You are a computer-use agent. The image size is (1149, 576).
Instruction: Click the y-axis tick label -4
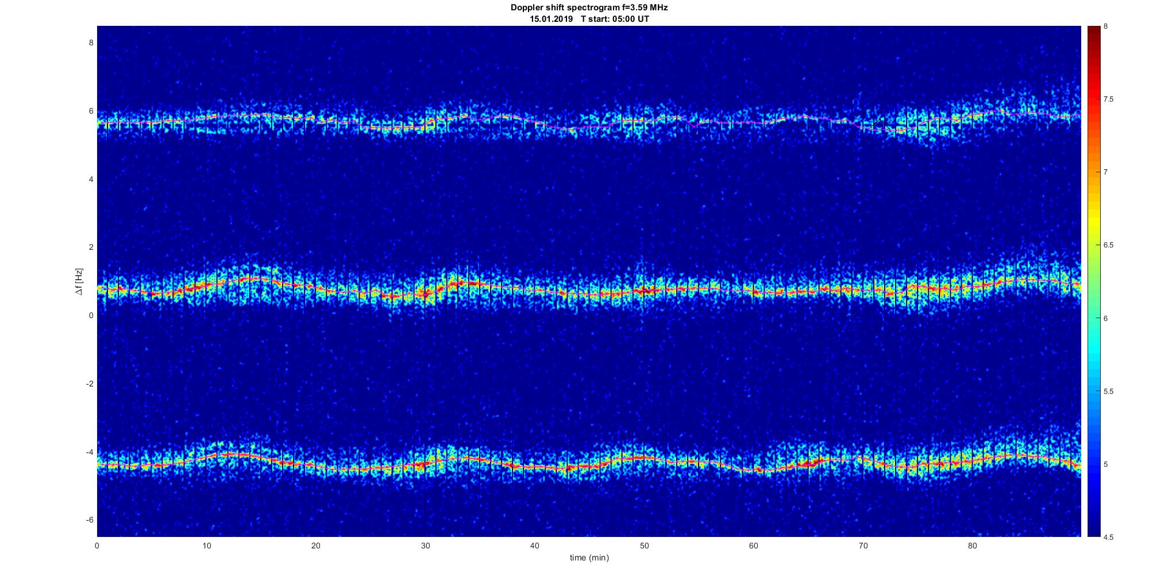(x=90, y=452)
